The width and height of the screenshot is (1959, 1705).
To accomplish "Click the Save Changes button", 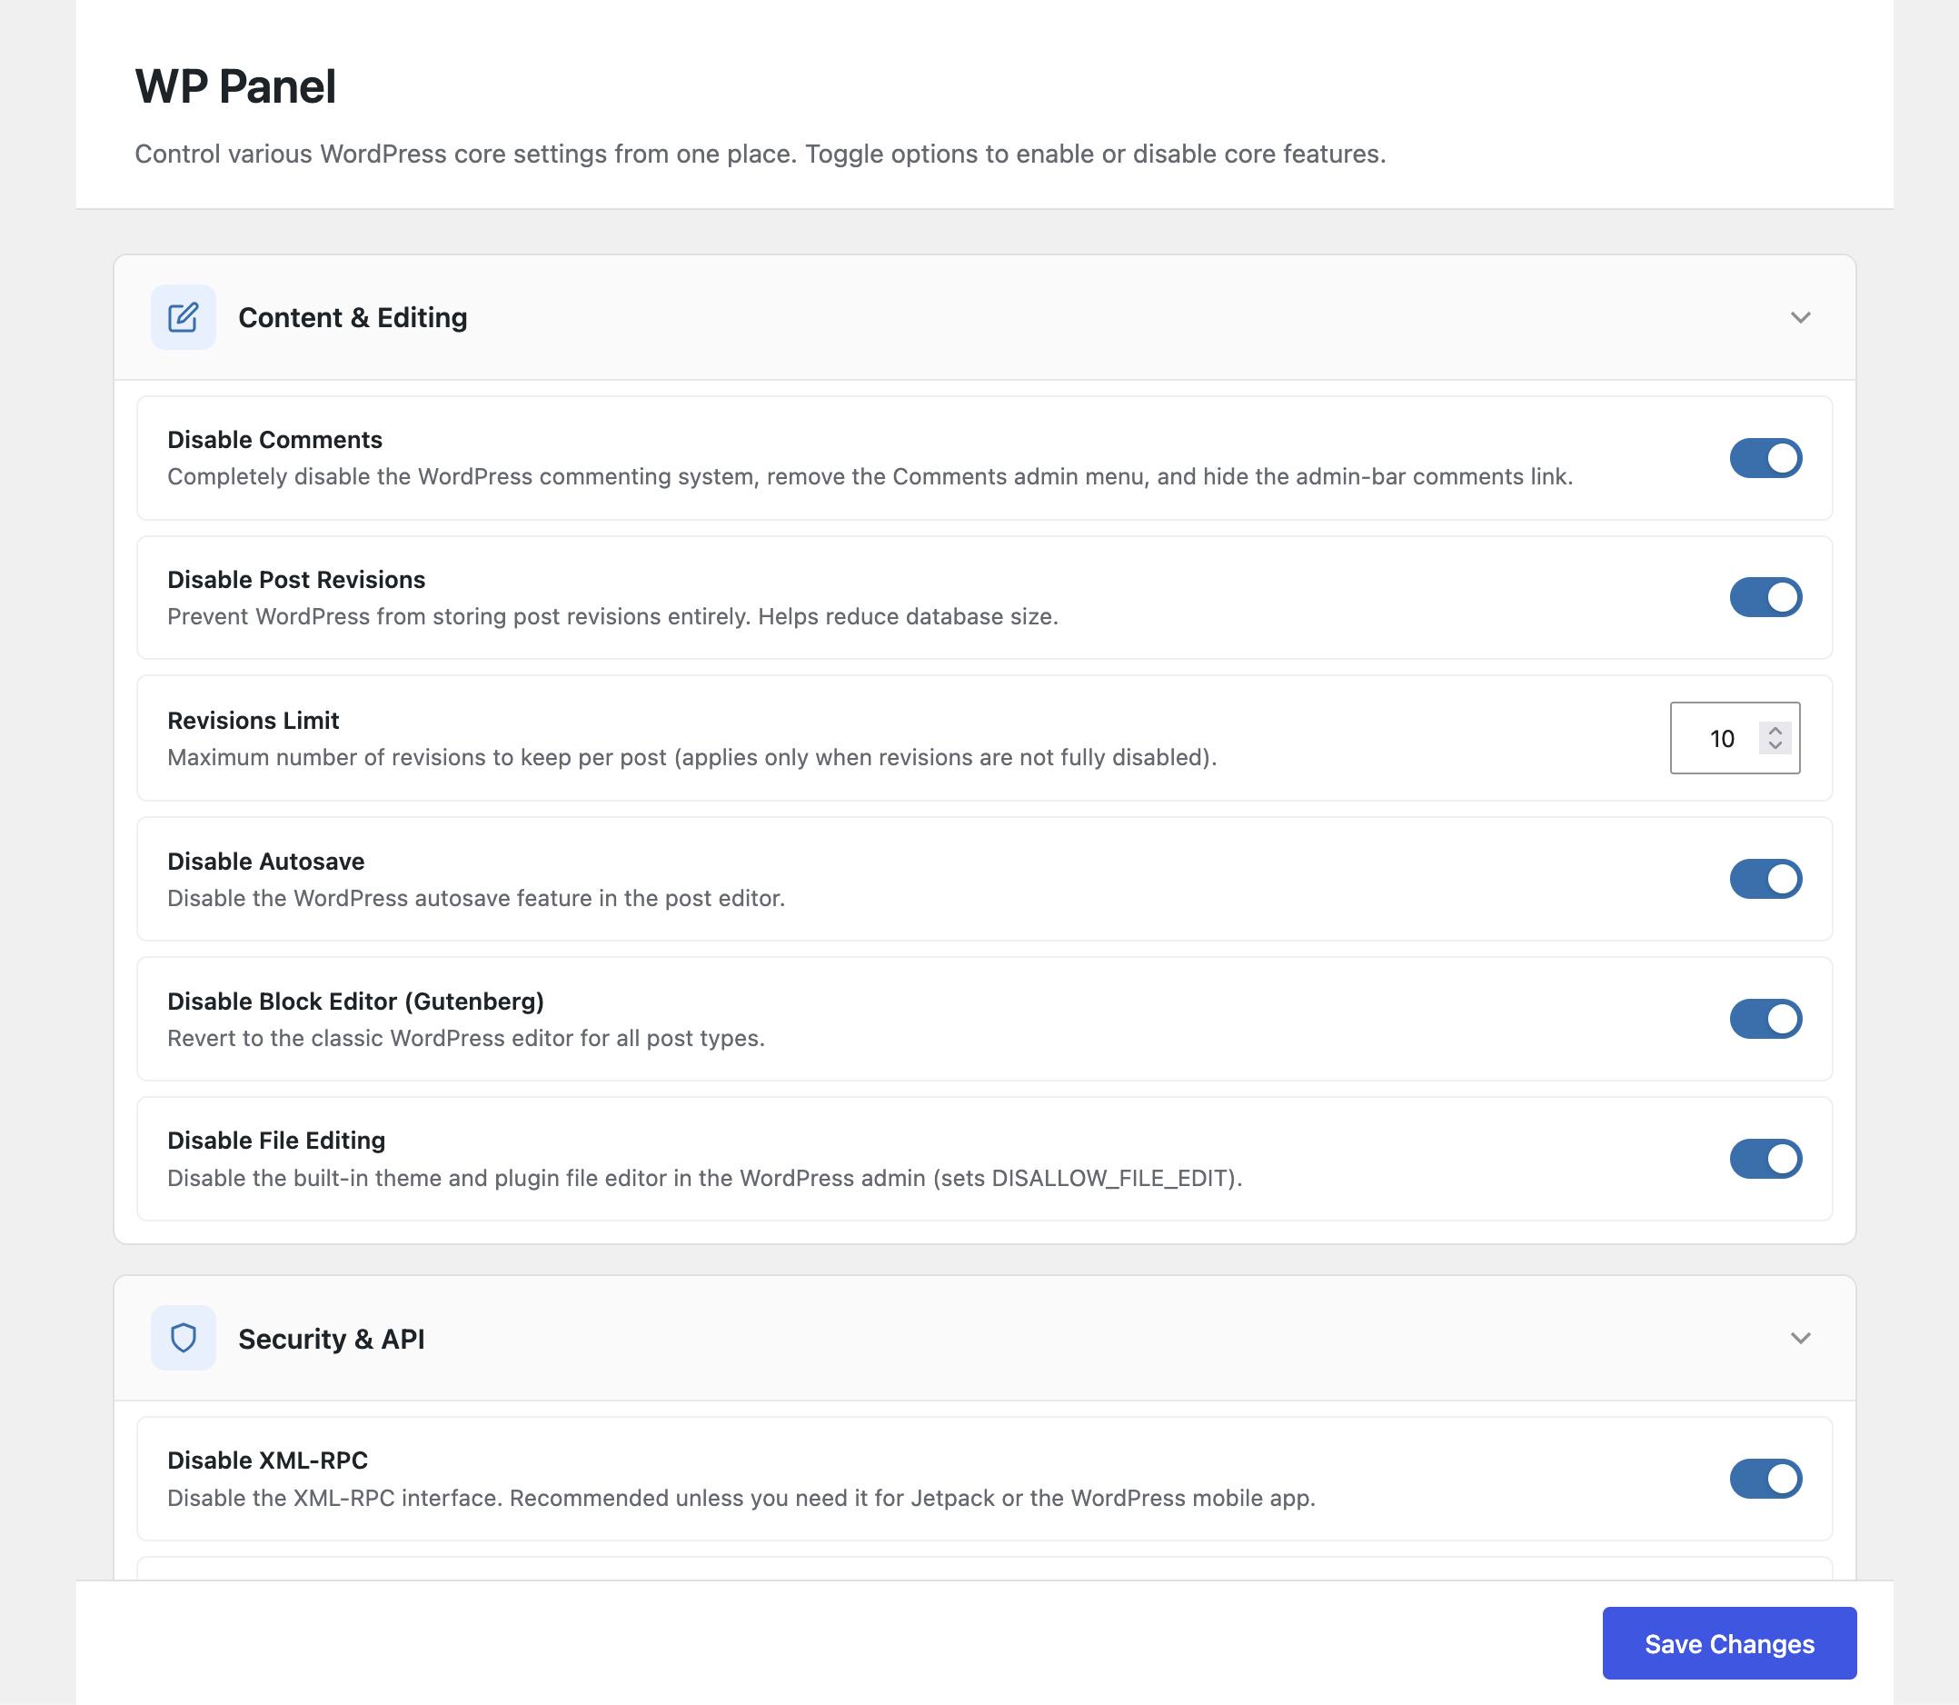I will pyautogui.click(x=1729, y=1643).
